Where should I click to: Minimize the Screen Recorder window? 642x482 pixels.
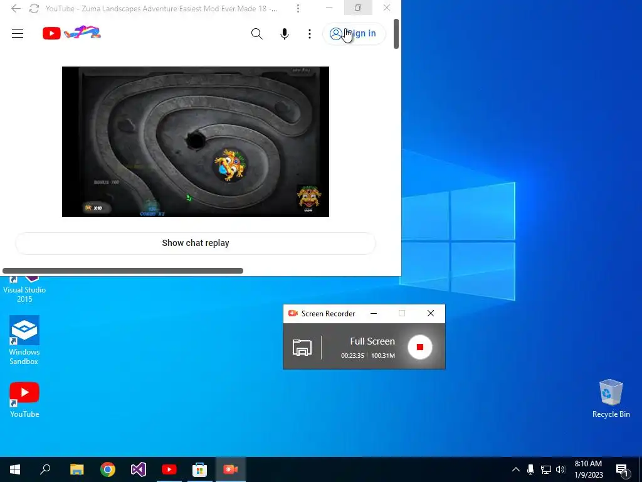(374, 314)
